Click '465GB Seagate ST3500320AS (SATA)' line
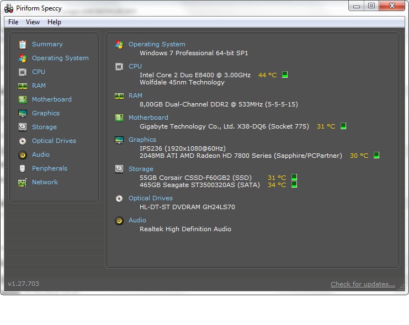The height and width of the screenshot is (325, 409). pos(200,185)
